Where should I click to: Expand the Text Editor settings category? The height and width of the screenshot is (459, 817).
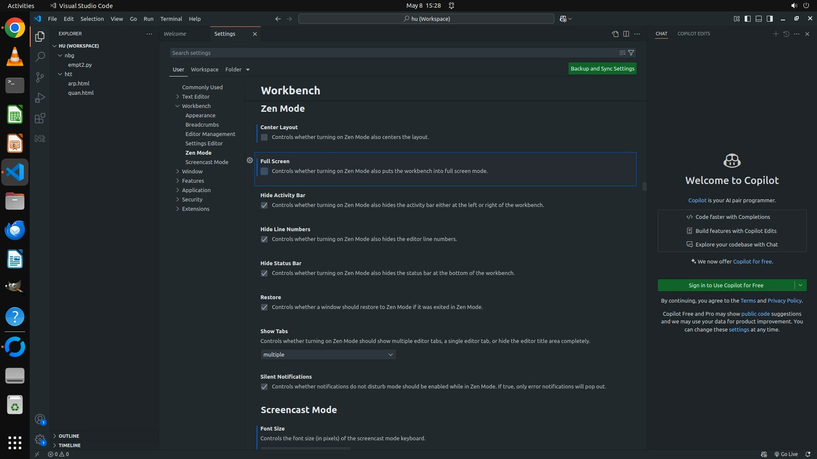pyautogui.click(x=196, y=96)
